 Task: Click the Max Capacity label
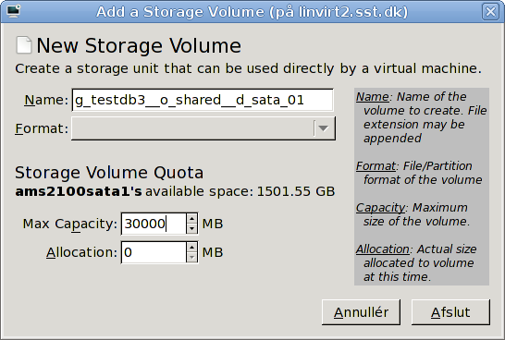tap(70, 224)
